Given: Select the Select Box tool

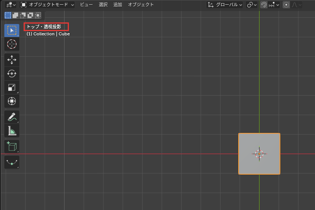Looking at the screenshot, I should pyautogui.click(x=12, y=31).
